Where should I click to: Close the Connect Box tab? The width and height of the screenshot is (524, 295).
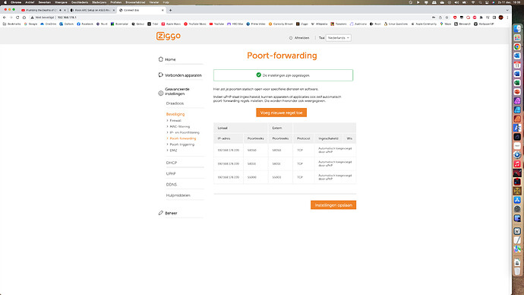pyautogui.click(x=163, y=10)
